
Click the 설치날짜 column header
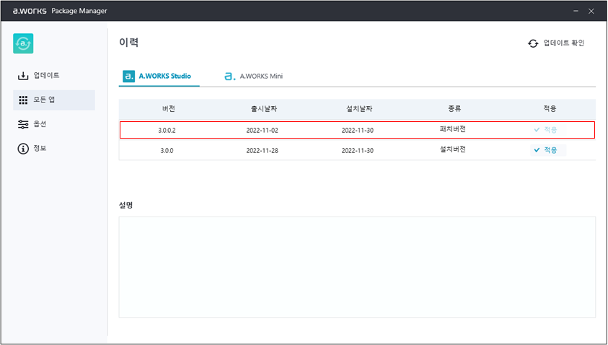(x=359, y=109)
